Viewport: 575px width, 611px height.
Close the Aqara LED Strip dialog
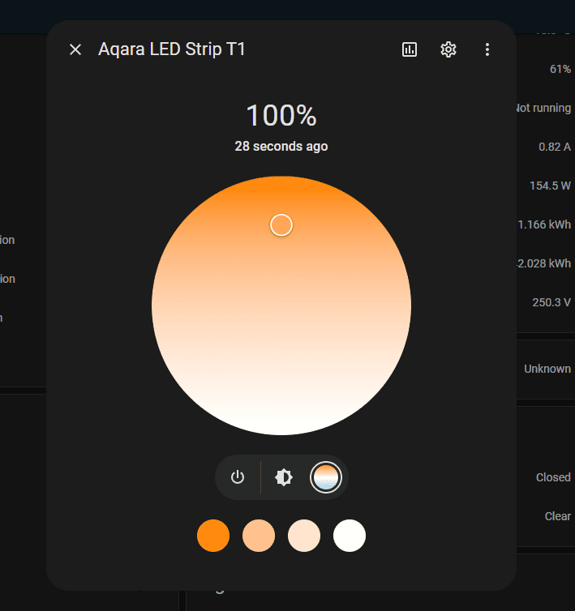[75, 49]
